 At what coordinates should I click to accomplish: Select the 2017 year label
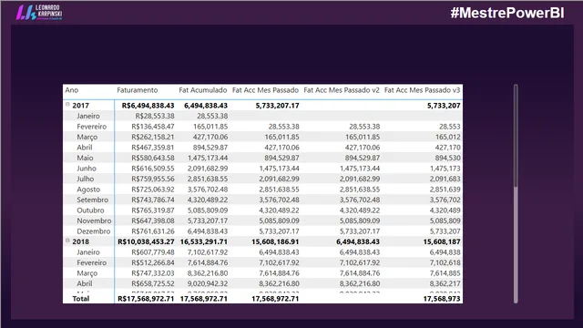click(x=81, y=106)
